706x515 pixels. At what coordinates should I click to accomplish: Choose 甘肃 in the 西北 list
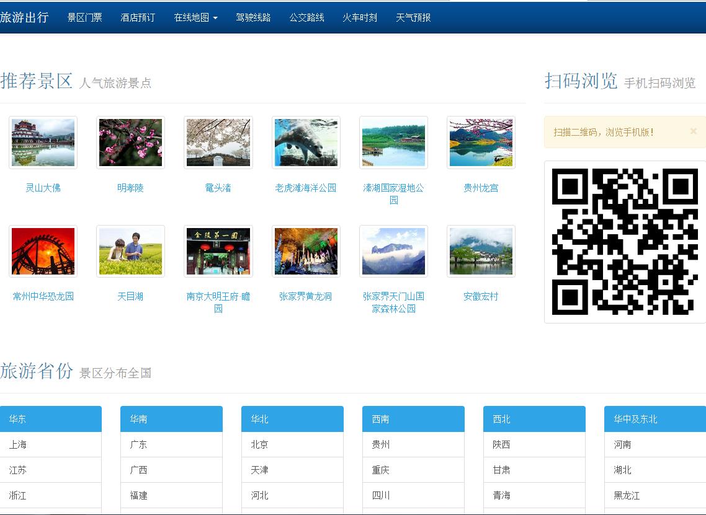[534, 470]
